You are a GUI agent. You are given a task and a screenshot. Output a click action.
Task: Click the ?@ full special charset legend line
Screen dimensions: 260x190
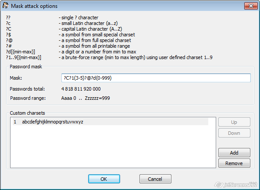[x=68, y=40]
